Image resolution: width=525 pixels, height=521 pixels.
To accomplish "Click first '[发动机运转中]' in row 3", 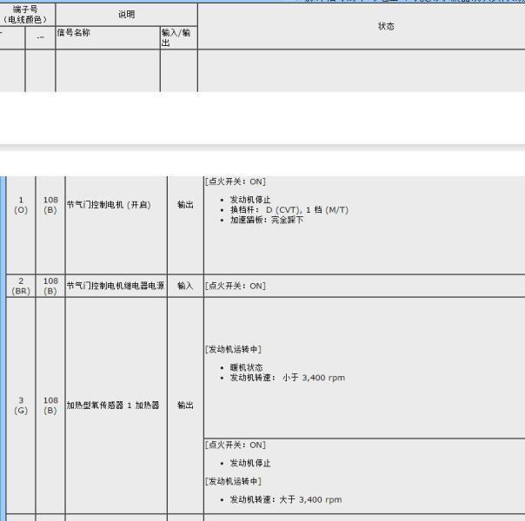I will 233,349.
